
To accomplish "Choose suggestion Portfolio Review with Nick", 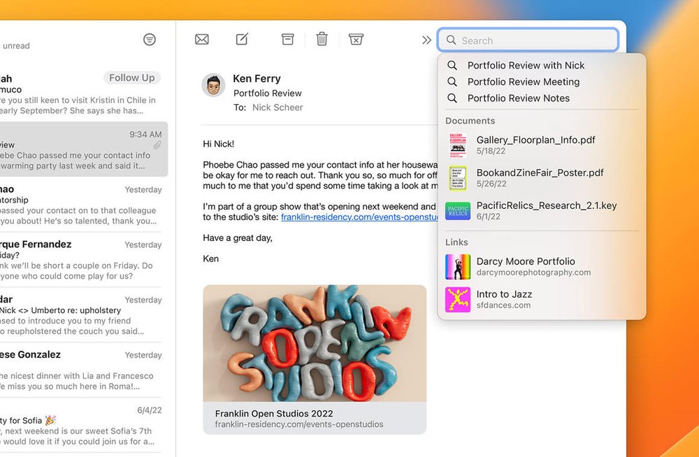I will click(542, 66).
